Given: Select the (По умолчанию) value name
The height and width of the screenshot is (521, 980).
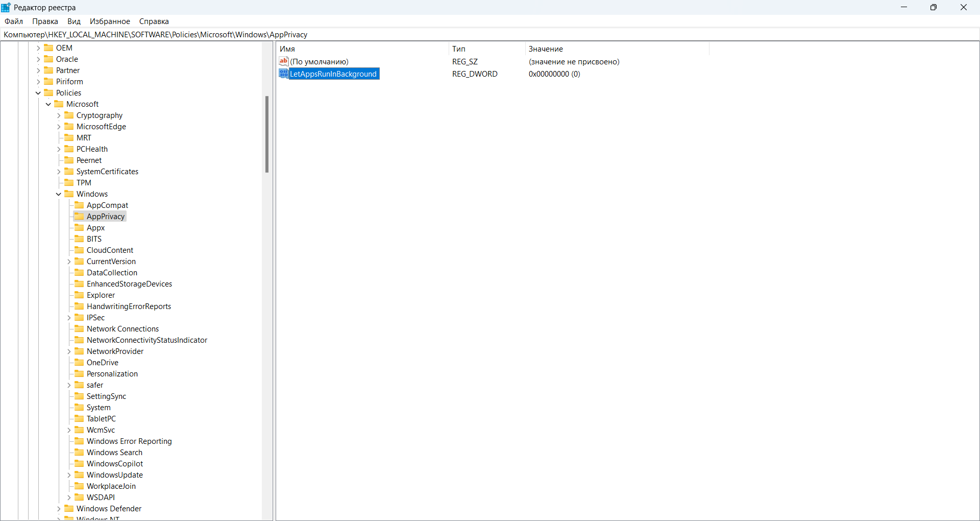Looking at the screenshot, I should (319, 62).
